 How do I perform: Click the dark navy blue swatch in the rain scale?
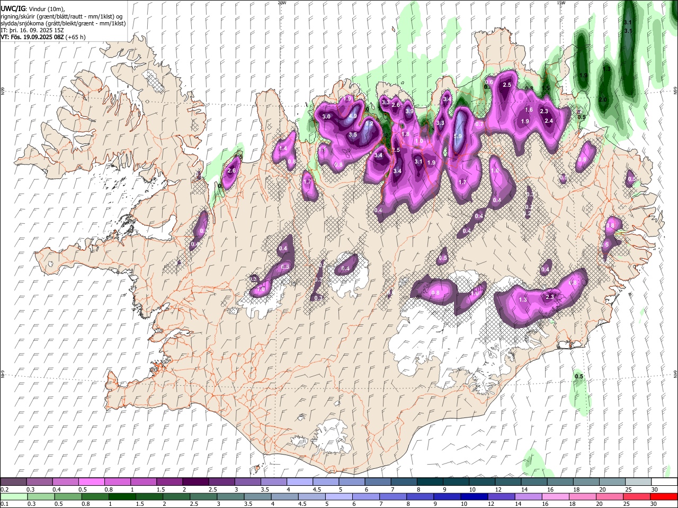(473, 497)
